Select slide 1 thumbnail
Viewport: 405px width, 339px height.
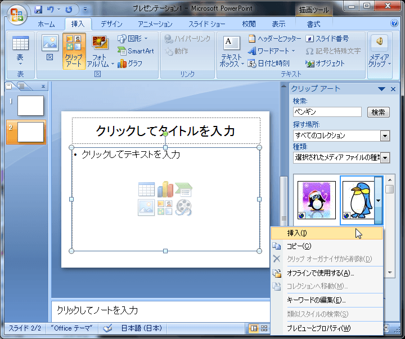click(30, 106)
